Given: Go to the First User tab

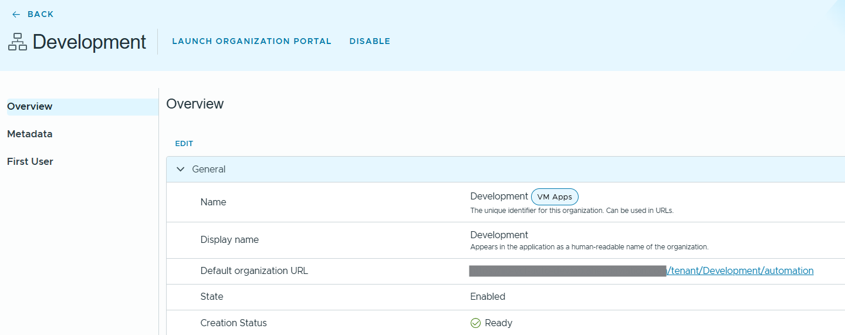Looking at the screenshot, I should (30, 161).
